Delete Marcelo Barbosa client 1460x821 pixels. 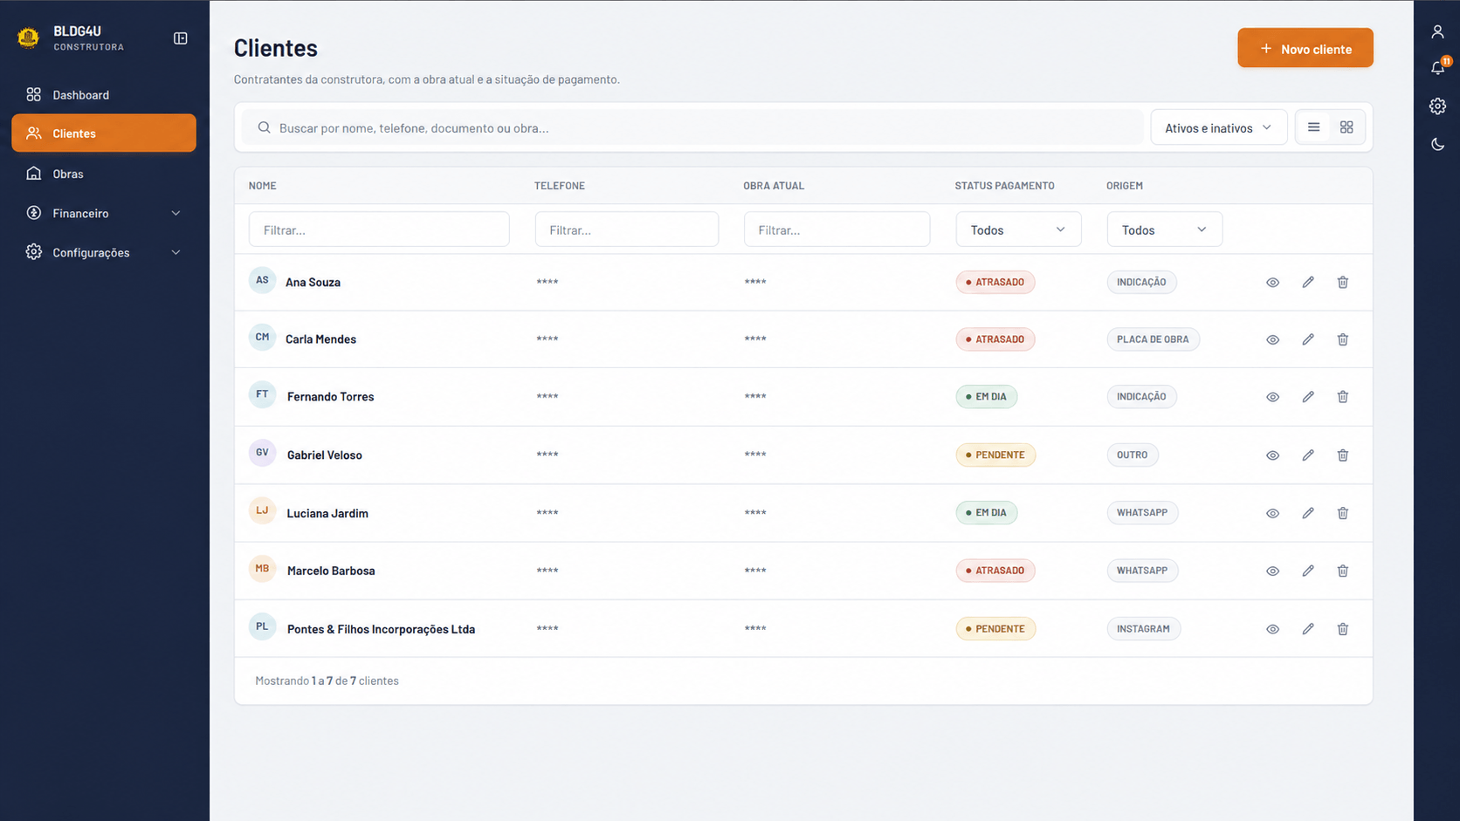click(1342, 571)
